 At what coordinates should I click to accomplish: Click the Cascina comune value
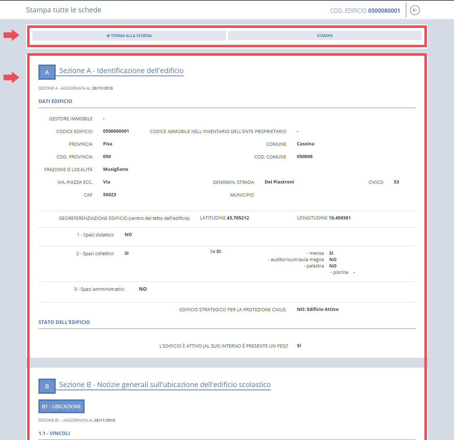305,144
